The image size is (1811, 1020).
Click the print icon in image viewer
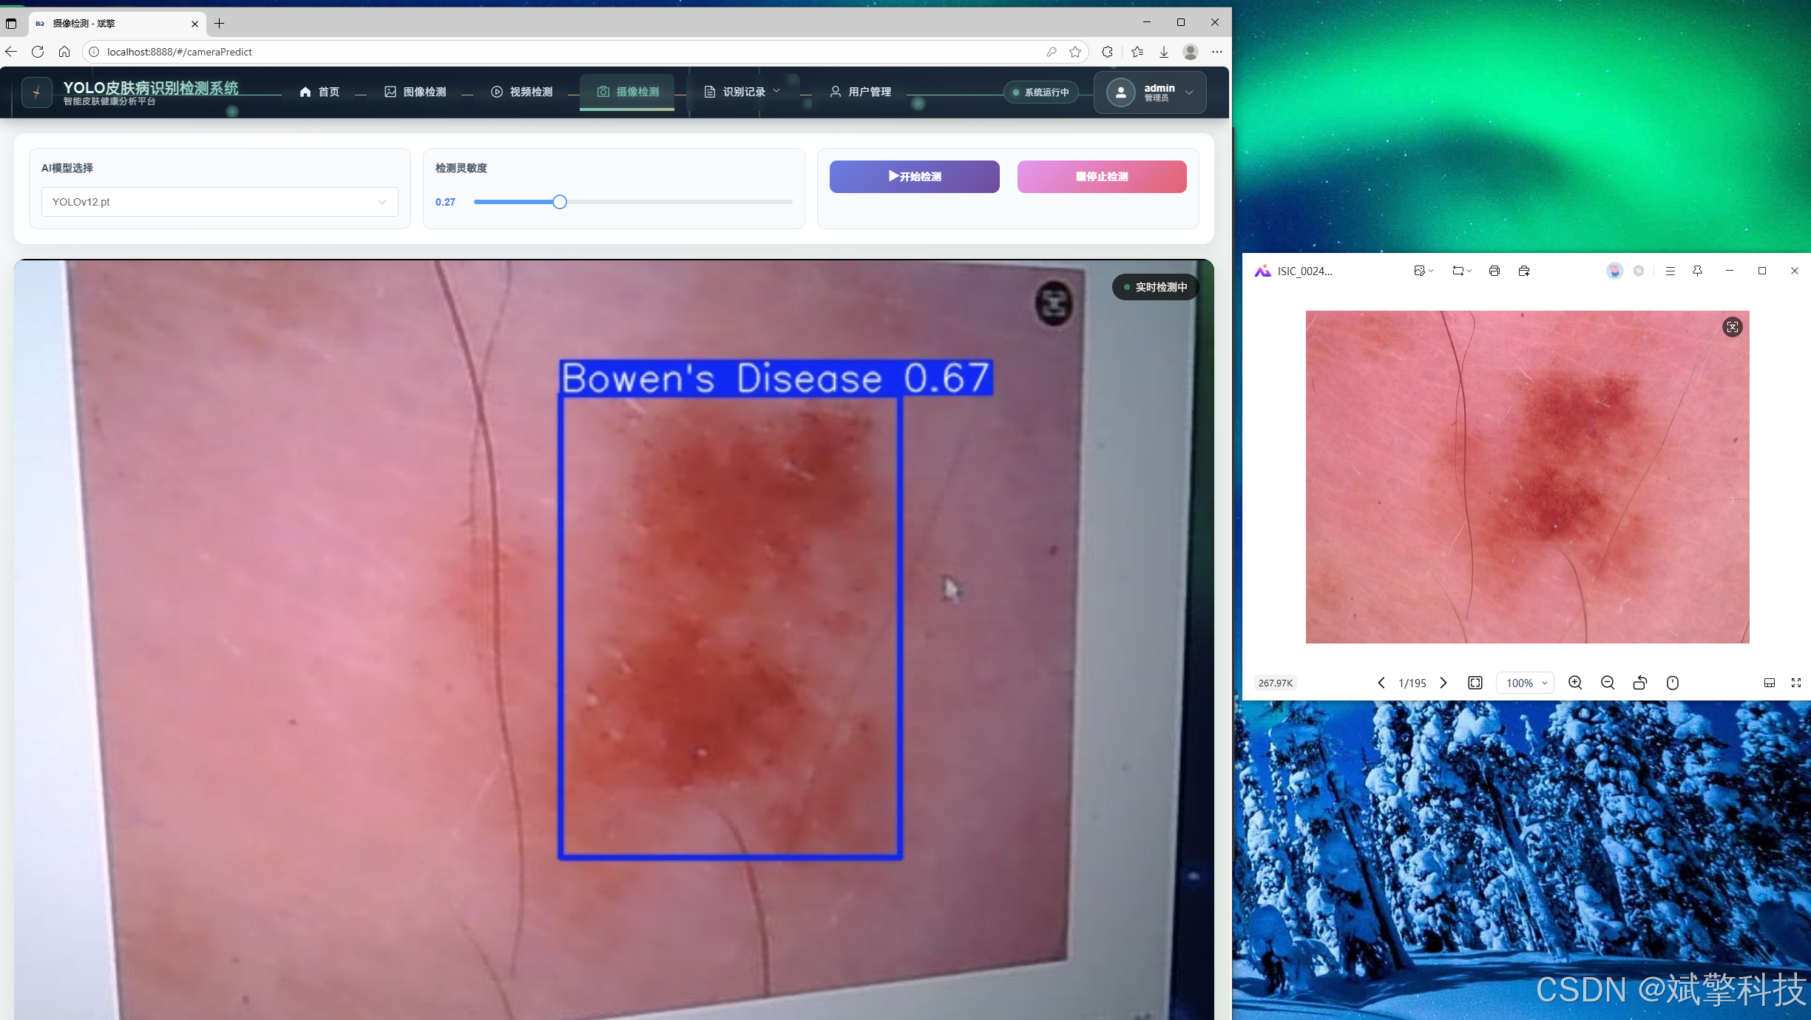[1494, 271]
